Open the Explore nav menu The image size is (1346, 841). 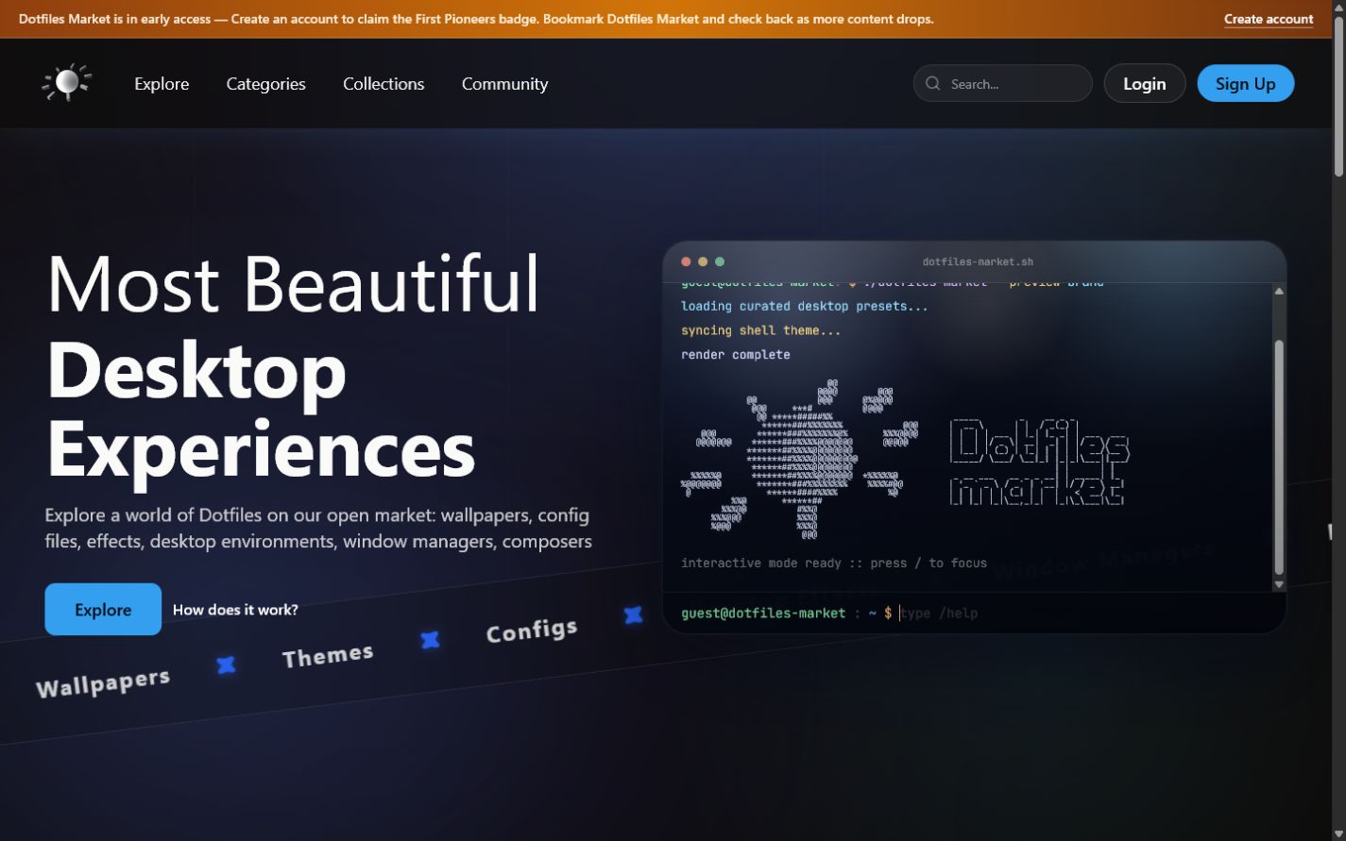tap(162, 83)
